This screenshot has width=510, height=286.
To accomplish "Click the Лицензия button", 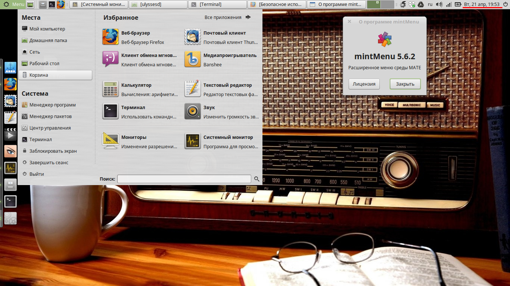I will point(364,84).
